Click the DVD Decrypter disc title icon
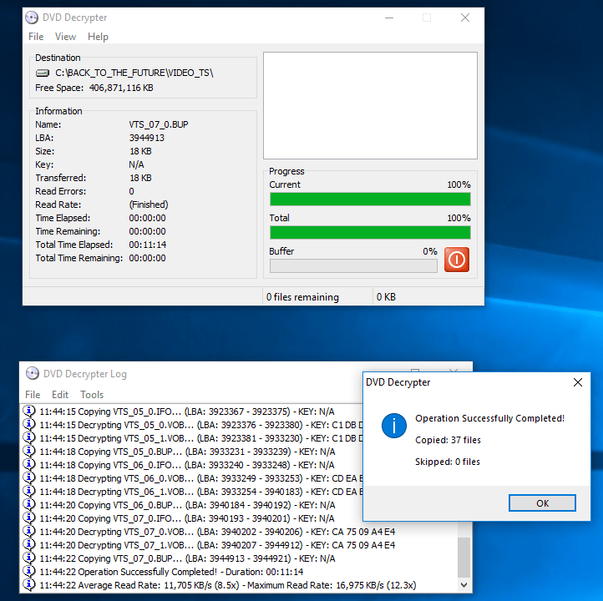 tap(32, 18)
